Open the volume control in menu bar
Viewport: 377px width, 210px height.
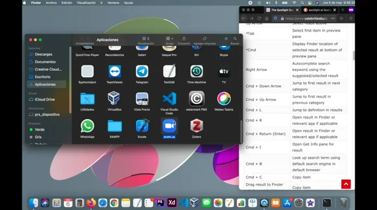[268, 3]
